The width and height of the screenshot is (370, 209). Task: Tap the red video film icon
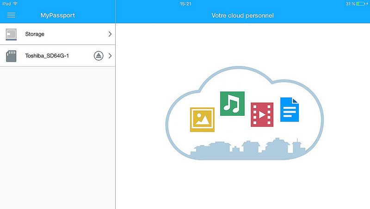pyautogui.click(x=262, y=114)
